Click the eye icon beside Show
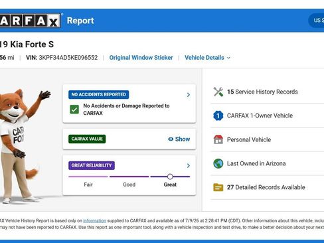 click(x=171, y=139)
